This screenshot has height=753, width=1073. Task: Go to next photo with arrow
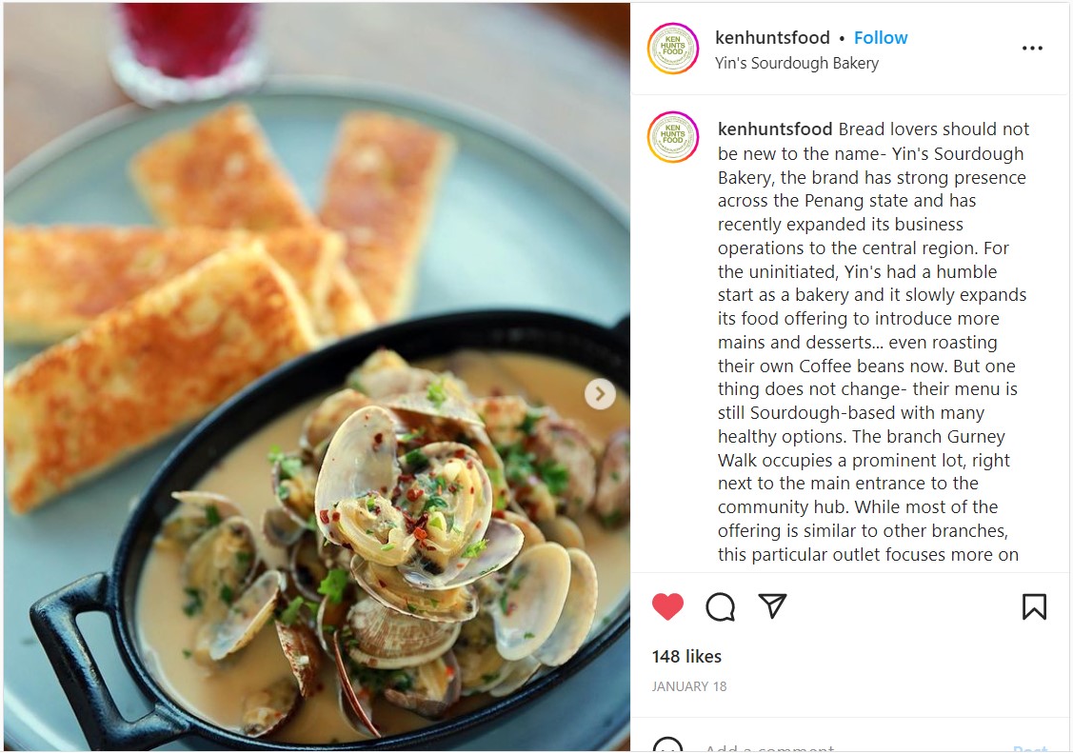pos(600,394)
